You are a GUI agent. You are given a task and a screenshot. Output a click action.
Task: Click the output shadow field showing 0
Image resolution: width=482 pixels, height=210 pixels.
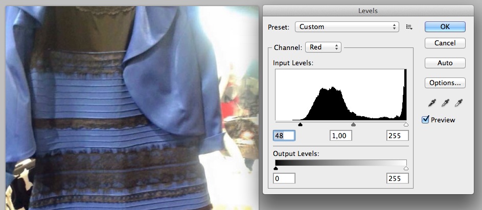(x=284, y=178)
